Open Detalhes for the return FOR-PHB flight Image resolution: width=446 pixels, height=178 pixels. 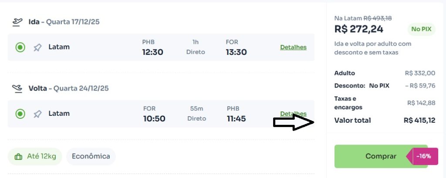pyautogui.click(x=293, y=114)
